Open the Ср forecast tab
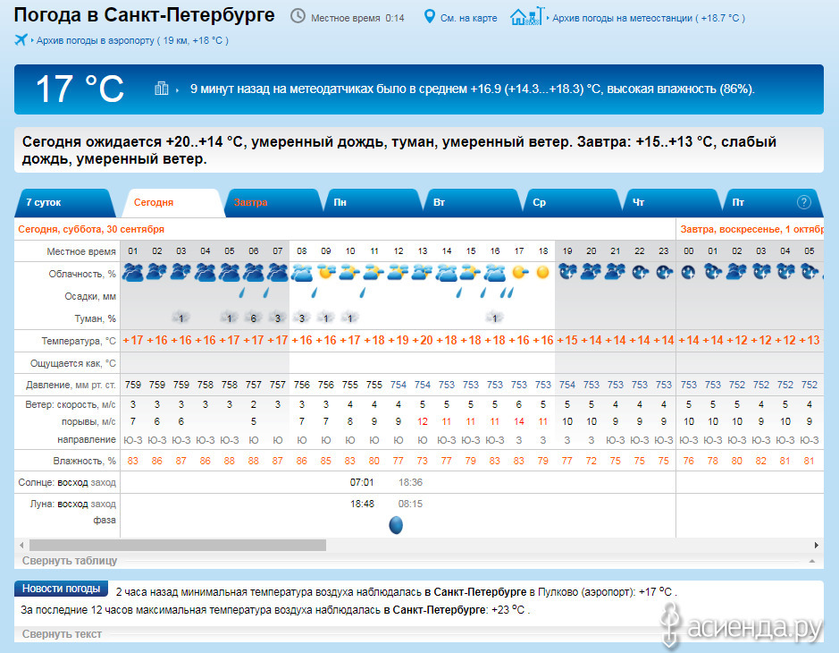This screenshot has height=653, width=839. pos(572,202)
